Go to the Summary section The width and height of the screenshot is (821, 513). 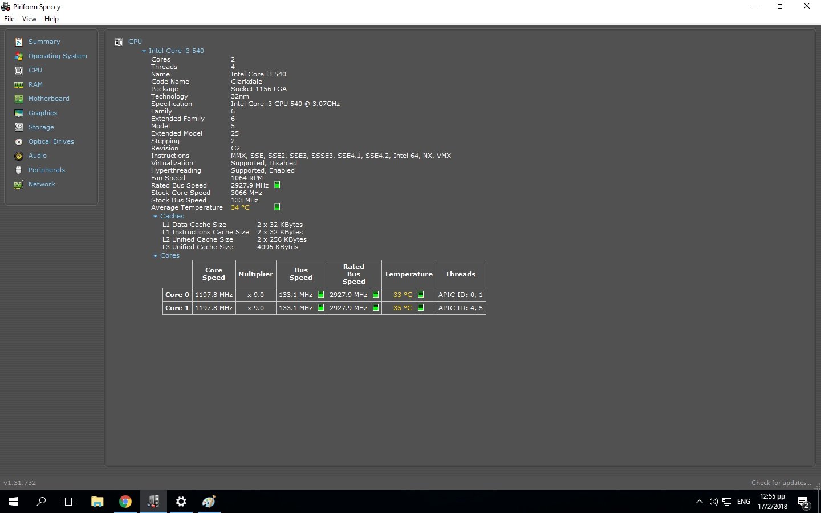[x=44, y=42]
